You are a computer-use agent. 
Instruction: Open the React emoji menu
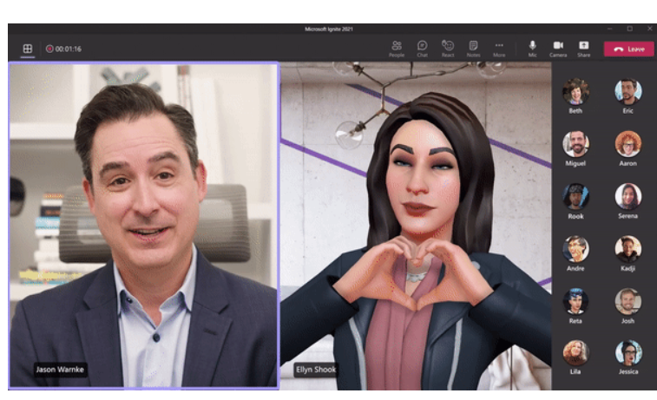pos(448,49)
